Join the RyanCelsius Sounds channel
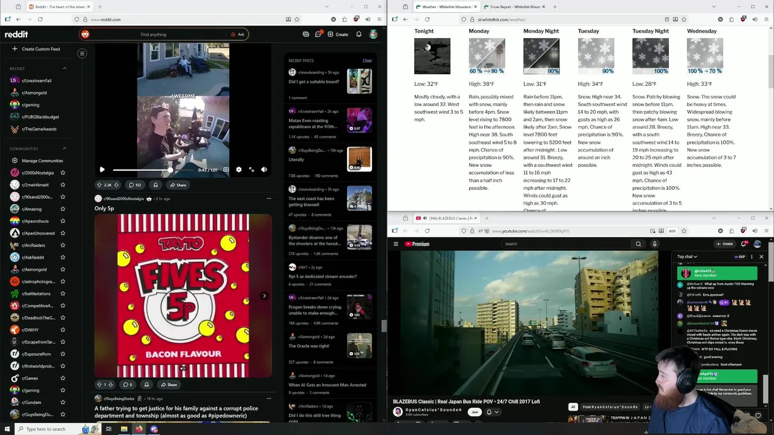The height and width of the screenshot is (435, 774). click(x=475, y=412)
